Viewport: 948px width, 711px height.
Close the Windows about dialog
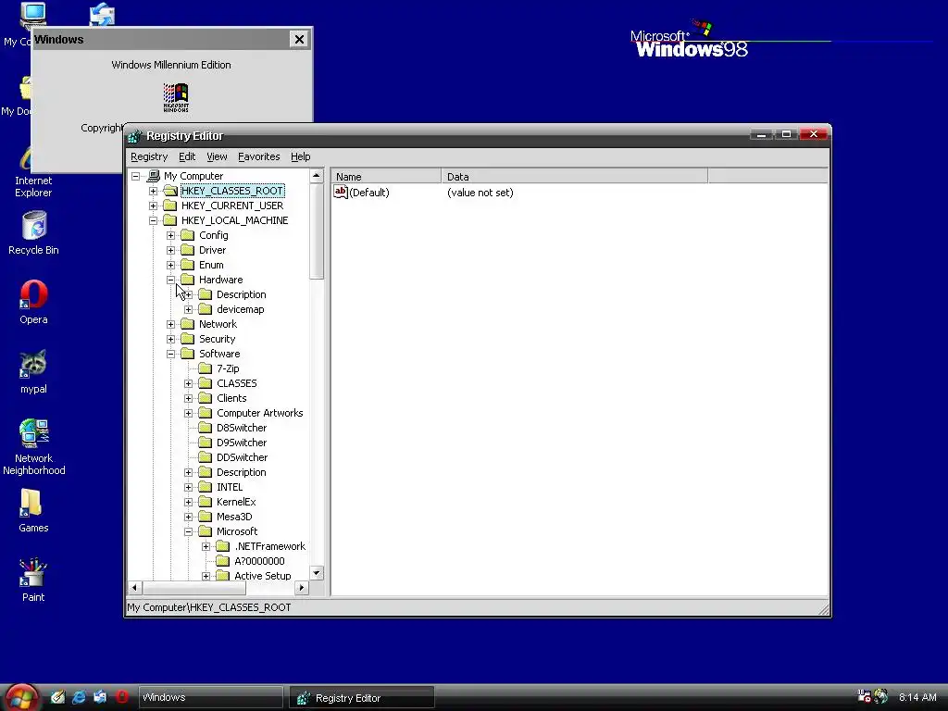tap(299, 39)
